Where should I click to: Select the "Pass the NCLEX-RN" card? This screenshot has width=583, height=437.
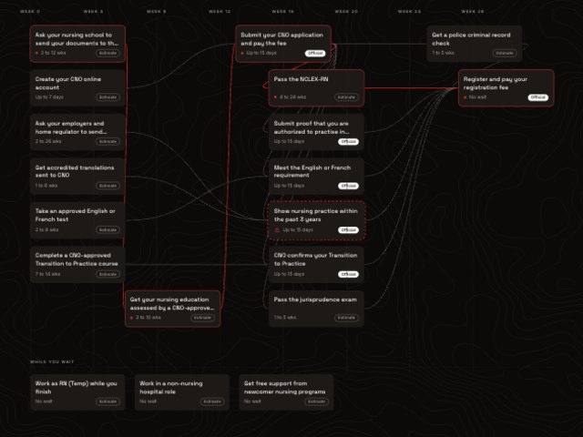[316, 88]
